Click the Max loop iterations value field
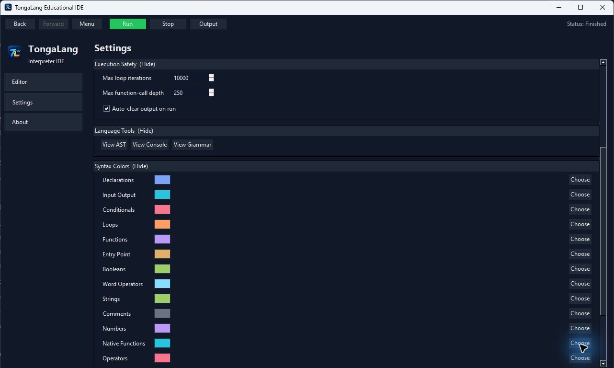The image size is (614, 368). [190, 78]
